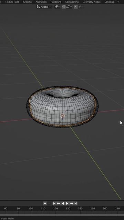
Task: Click the torus object origin point
Action: pyautogui.click(x=62, y=116)
